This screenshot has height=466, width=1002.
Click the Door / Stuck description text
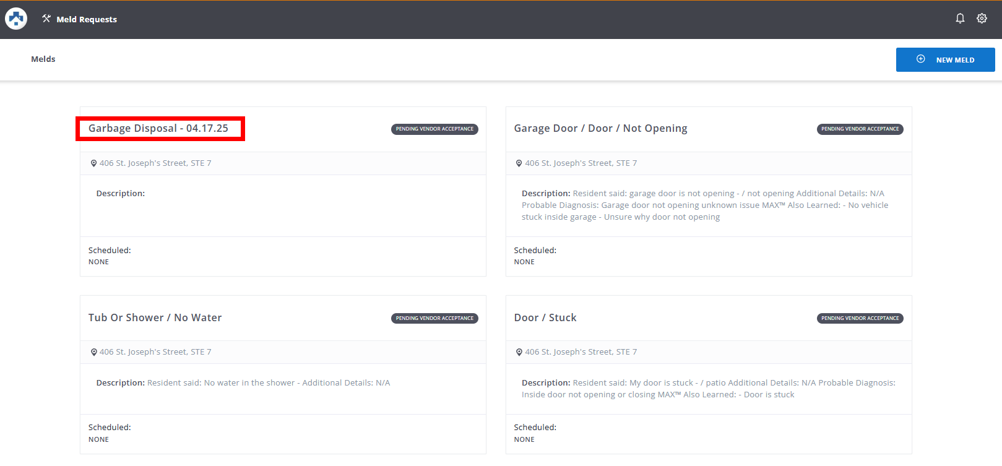pos(708,389)
